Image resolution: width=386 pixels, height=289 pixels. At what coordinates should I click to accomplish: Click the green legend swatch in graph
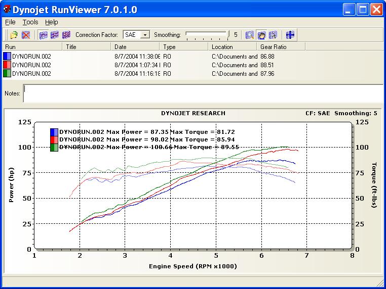coord(54,148)
